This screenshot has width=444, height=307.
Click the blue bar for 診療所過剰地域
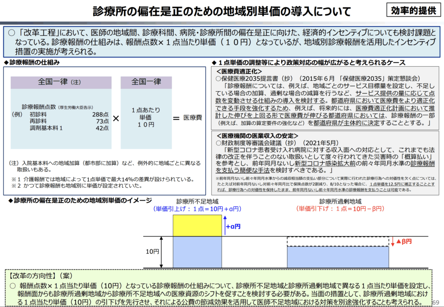pyautogui.click(x=338, y=257)
